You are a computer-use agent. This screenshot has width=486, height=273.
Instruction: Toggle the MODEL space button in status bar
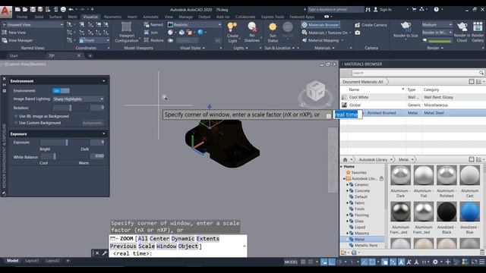(291, 262)
